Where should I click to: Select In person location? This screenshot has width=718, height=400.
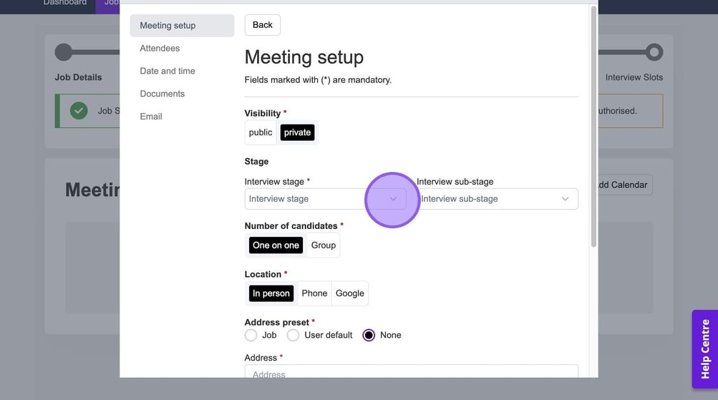[271, 293]
